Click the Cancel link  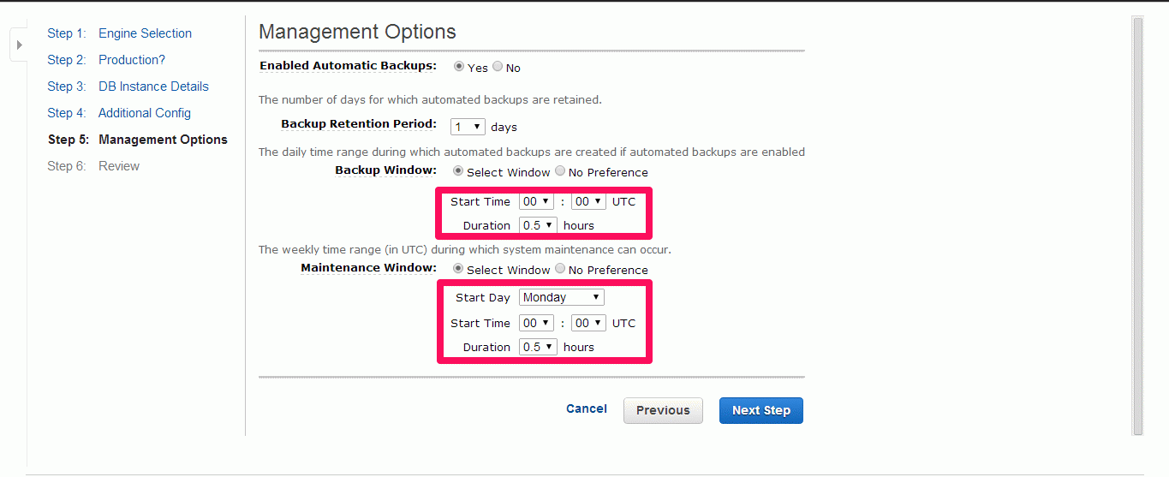[587, 409]
